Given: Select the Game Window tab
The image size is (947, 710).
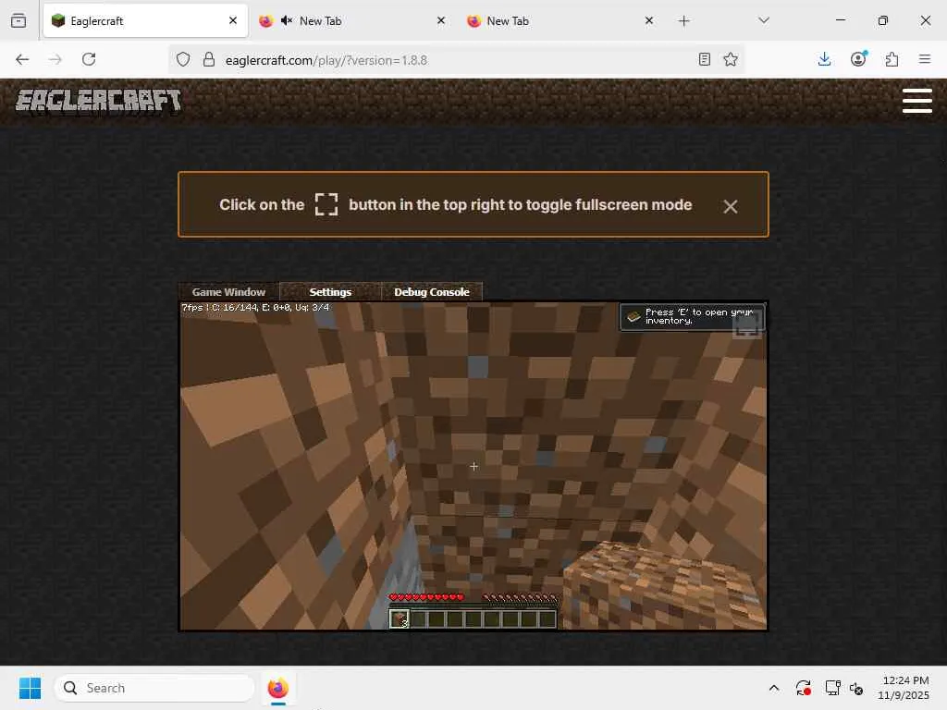Looking at the screenshot, I should tap(228, 291).
